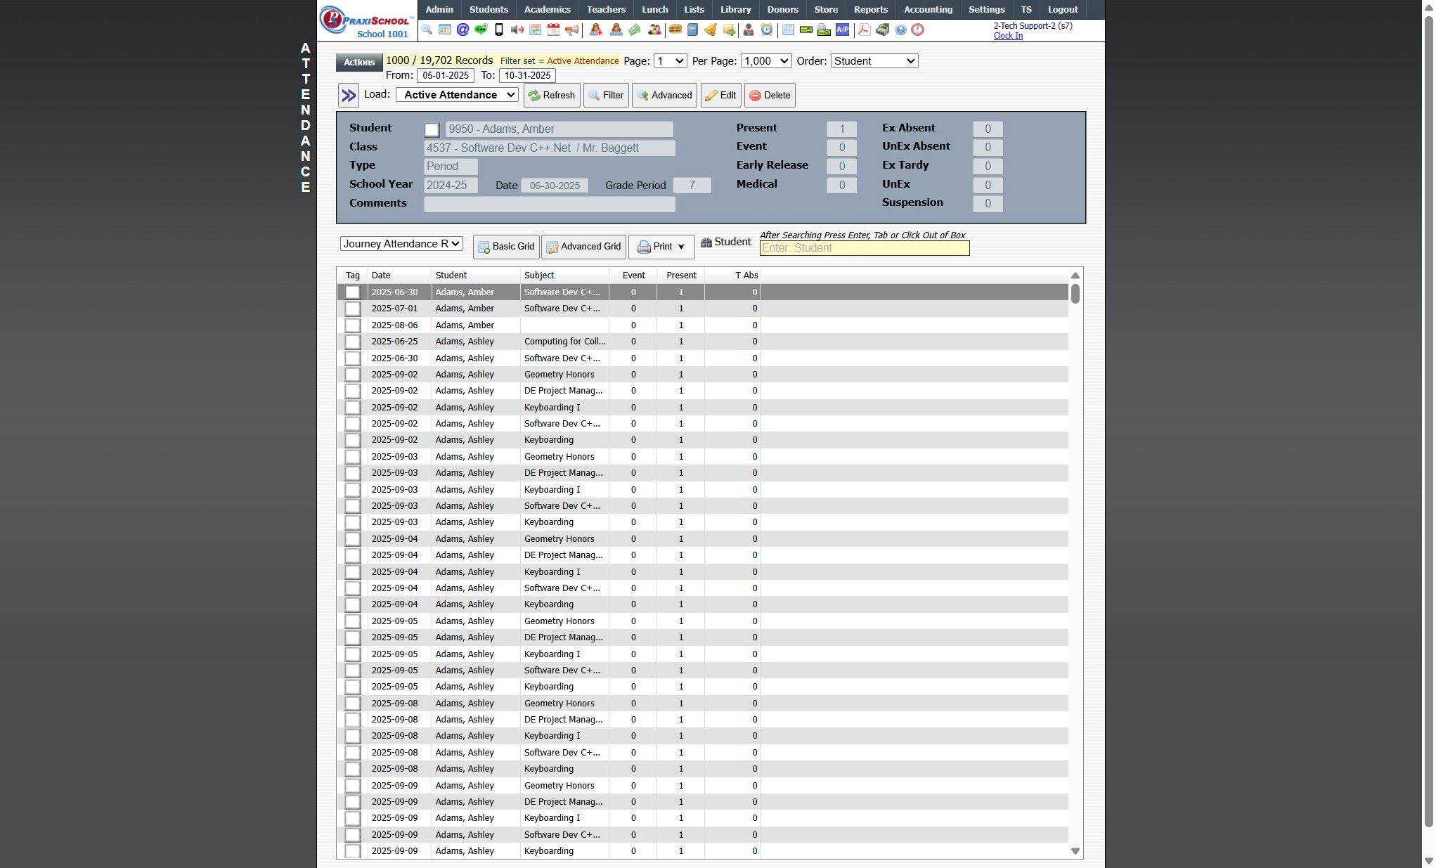The width and height of the screenshot is (1436, 868).
Task: Open the @ email icon
Action: (x=463, y=30)
